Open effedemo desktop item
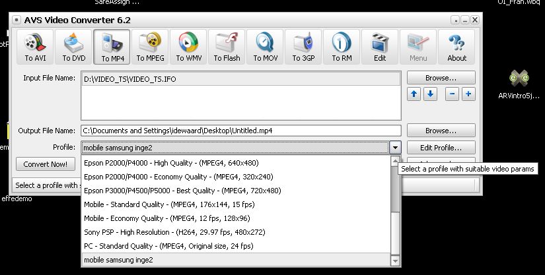 click(x=17, y=199)
